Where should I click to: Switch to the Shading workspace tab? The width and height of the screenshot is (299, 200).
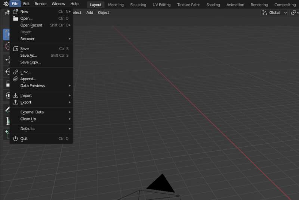tap(213, 5)
